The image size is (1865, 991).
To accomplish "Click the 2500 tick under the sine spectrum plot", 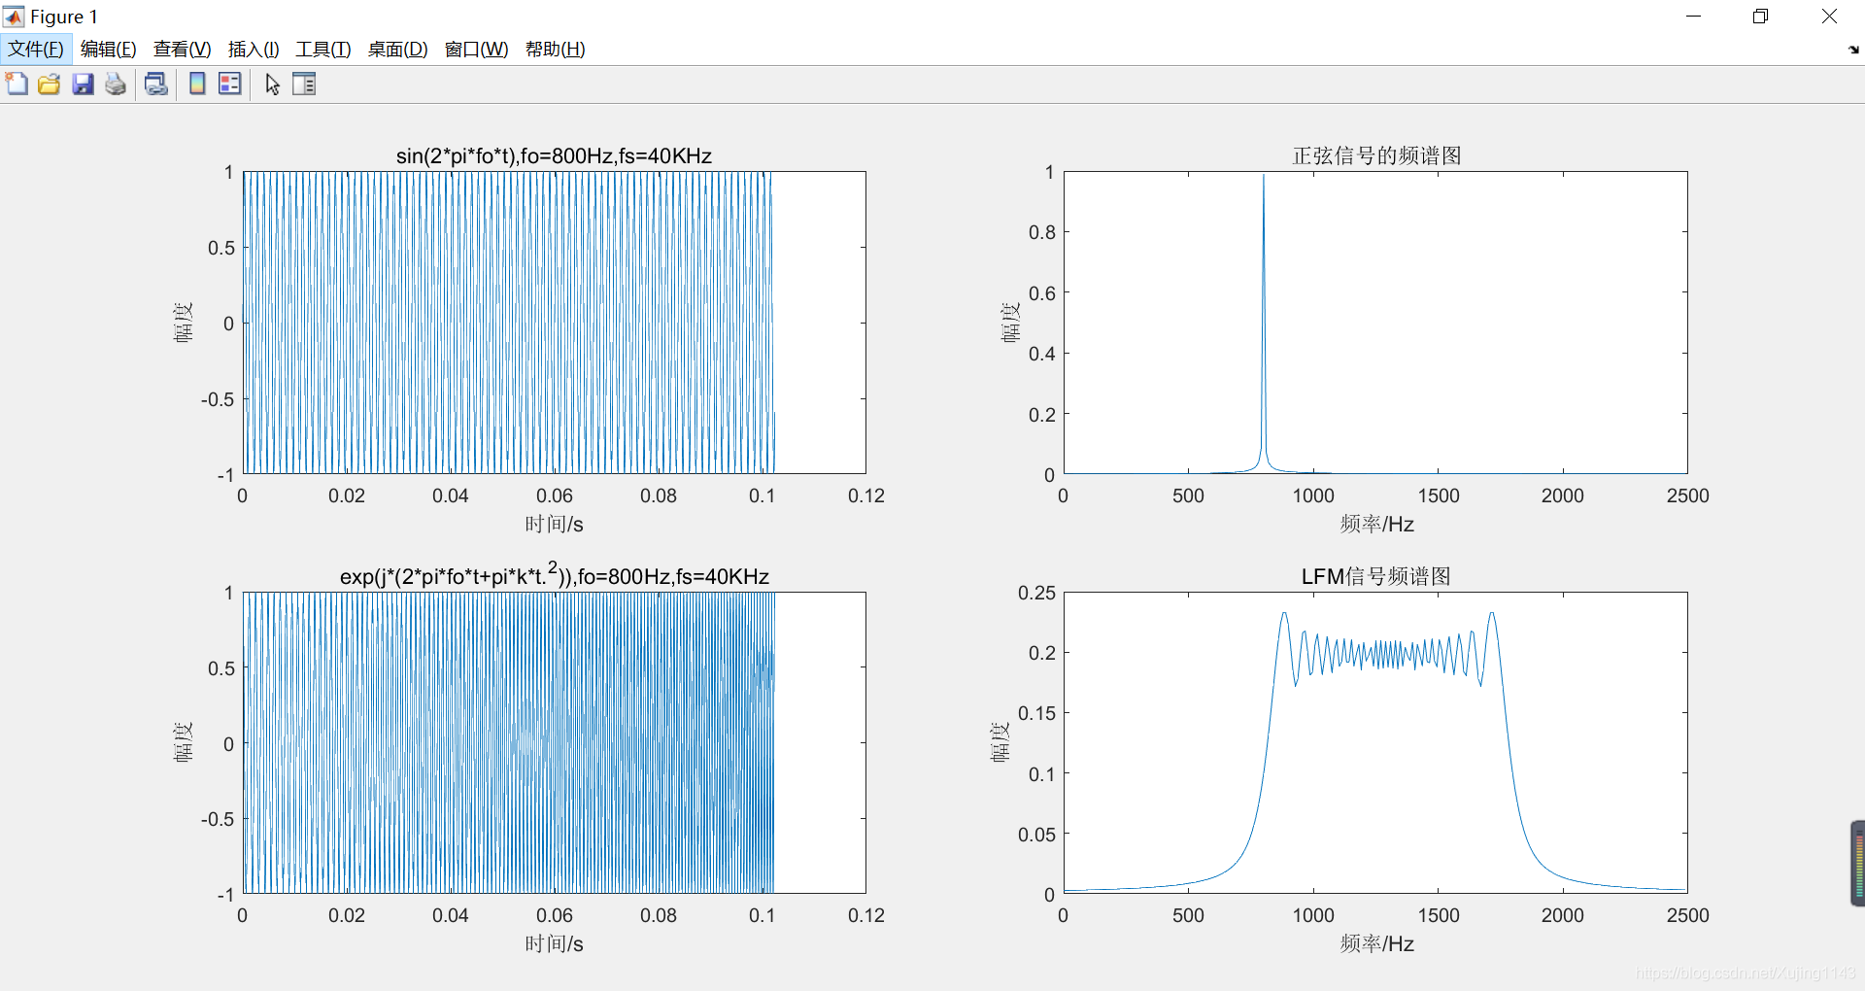I will tap(1688, 495).
